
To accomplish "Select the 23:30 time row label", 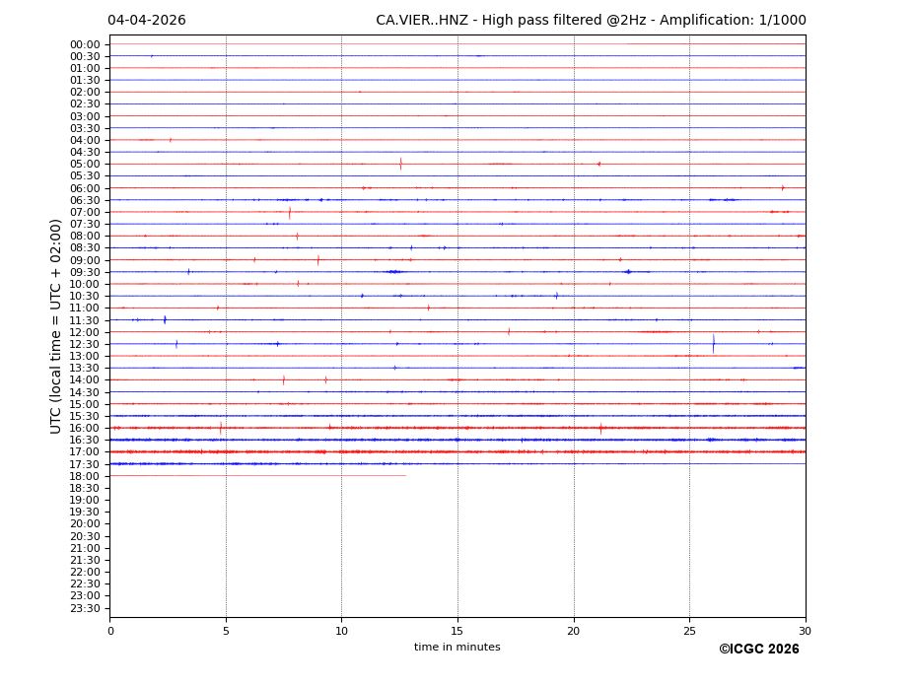I will pos(85,608).
